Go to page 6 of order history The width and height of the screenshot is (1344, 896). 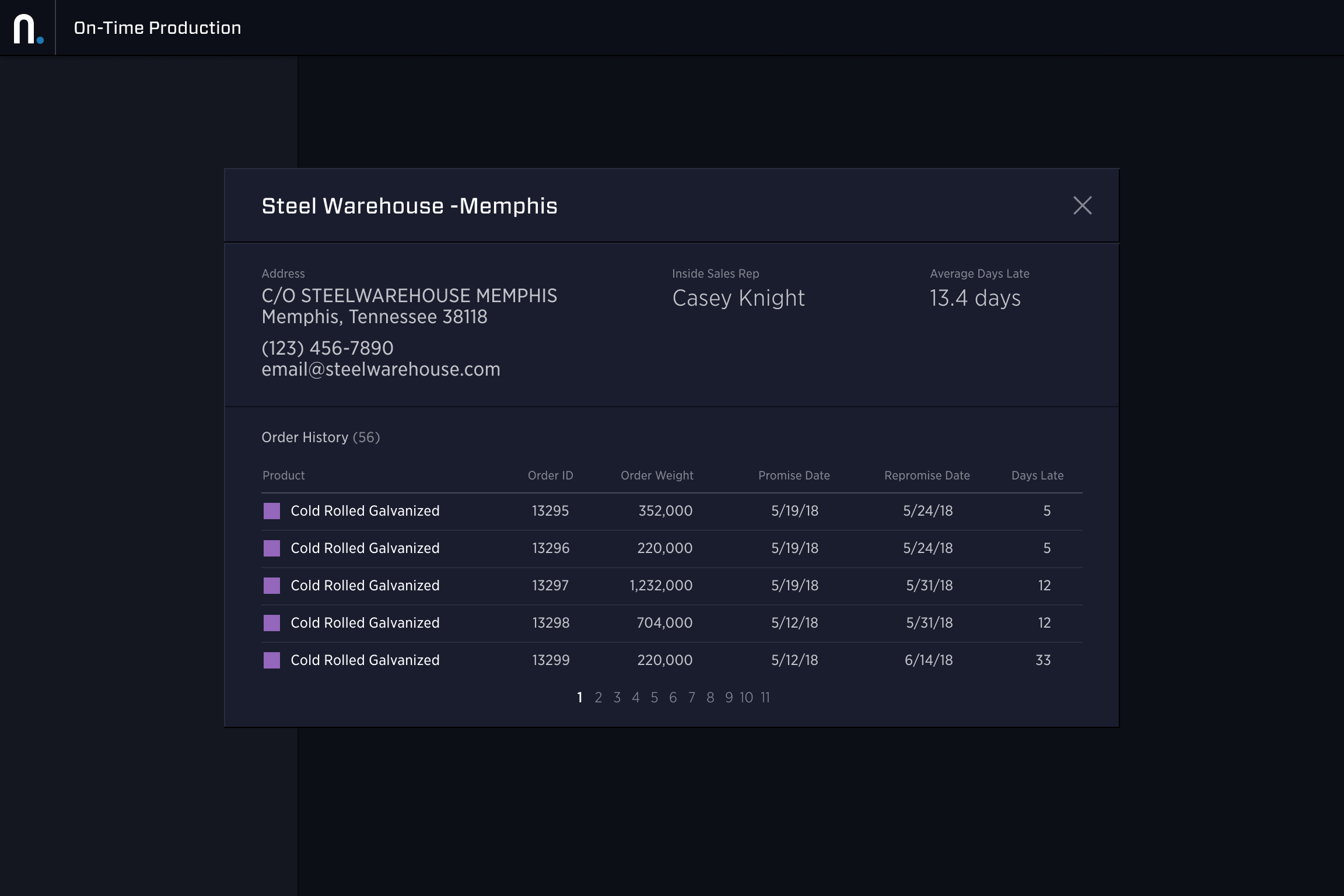click(x=673, y=698)
